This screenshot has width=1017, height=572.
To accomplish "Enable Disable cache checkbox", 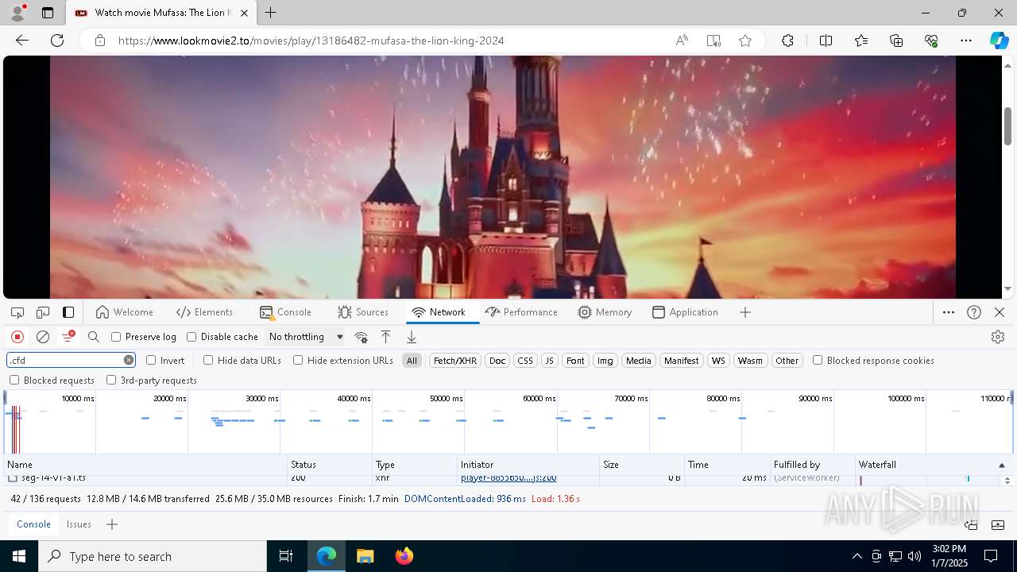I will 191,337.
